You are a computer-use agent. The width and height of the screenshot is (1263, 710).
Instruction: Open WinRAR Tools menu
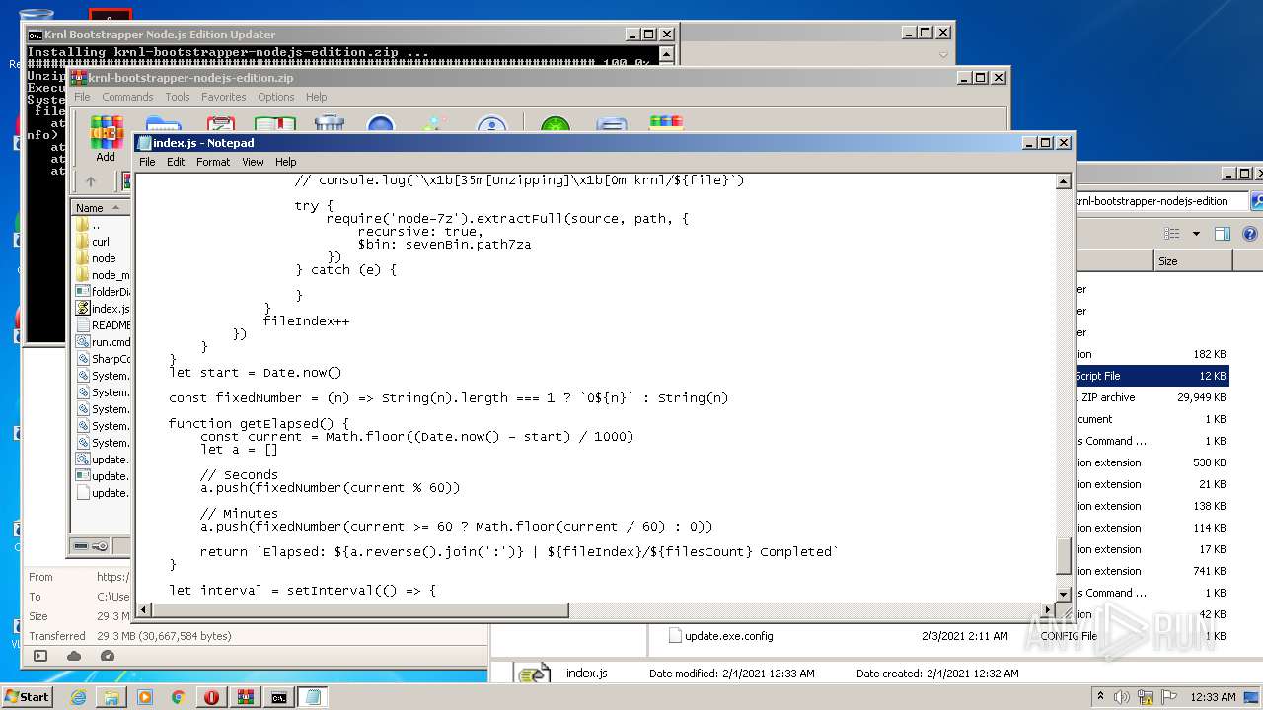178,97
